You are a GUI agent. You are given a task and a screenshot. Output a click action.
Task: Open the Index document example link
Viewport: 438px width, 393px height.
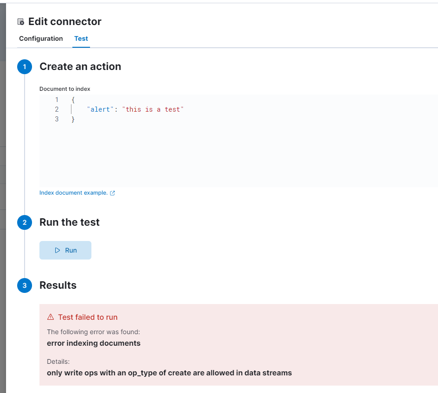point(74,193)
